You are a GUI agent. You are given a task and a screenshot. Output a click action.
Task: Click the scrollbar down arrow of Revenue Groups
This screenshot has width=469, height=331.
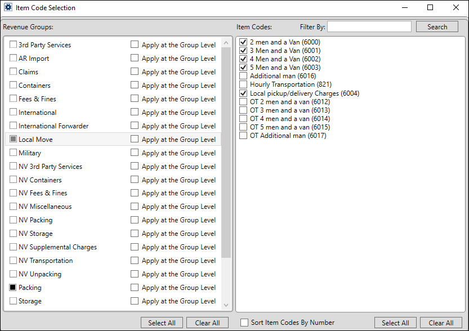point(226,305)
